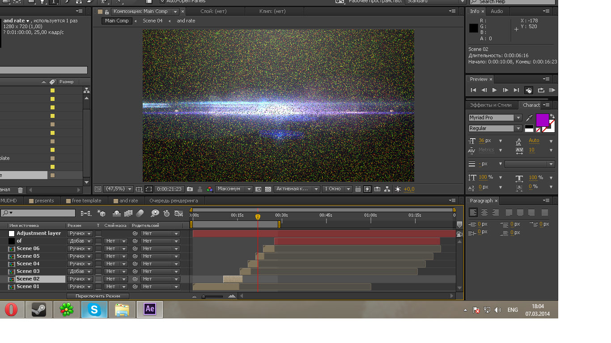Start RAM preview
This screenshot has width=611, height=343.
[552, 90]
